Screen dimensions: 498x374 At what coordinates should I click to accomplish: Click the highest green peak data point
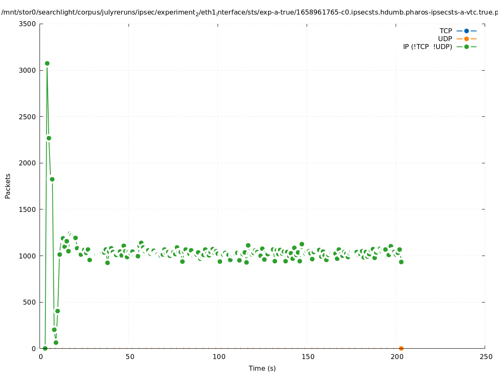pyautogui.click(x=47, y=63)
